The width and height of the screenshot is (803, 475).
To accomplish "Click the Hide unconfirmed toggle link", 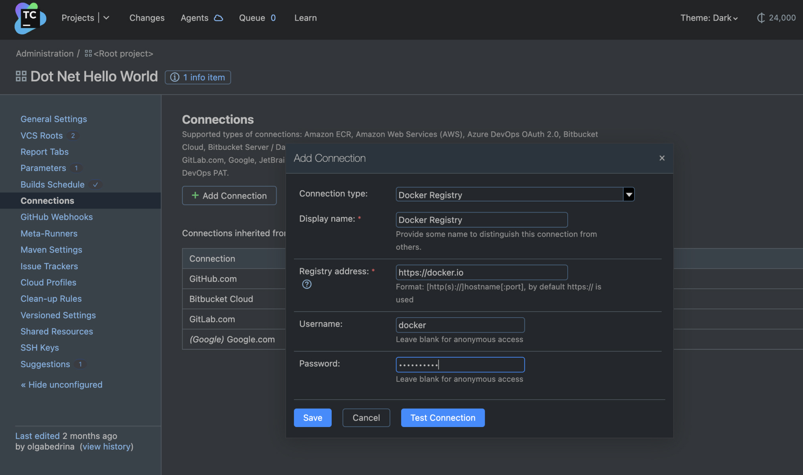I will click(x=61, y=385).
